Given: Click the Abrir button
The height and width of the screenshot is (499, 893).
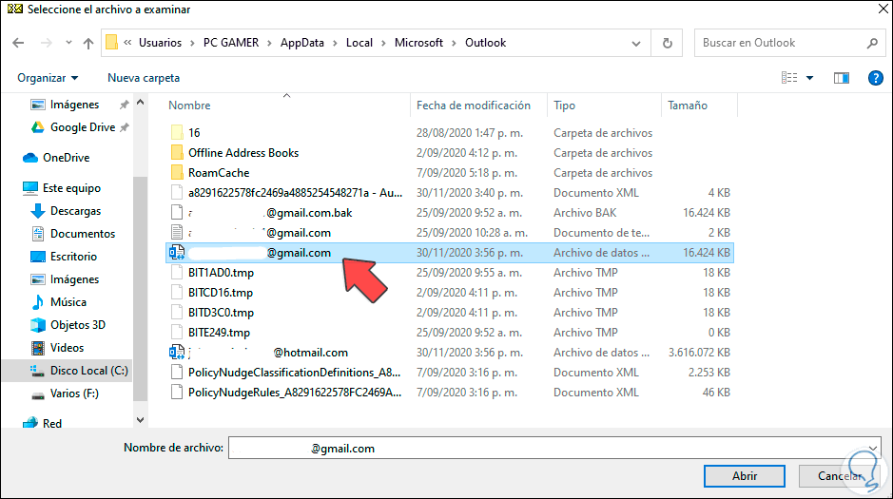Looking at the screenshot, I should 745,475.
